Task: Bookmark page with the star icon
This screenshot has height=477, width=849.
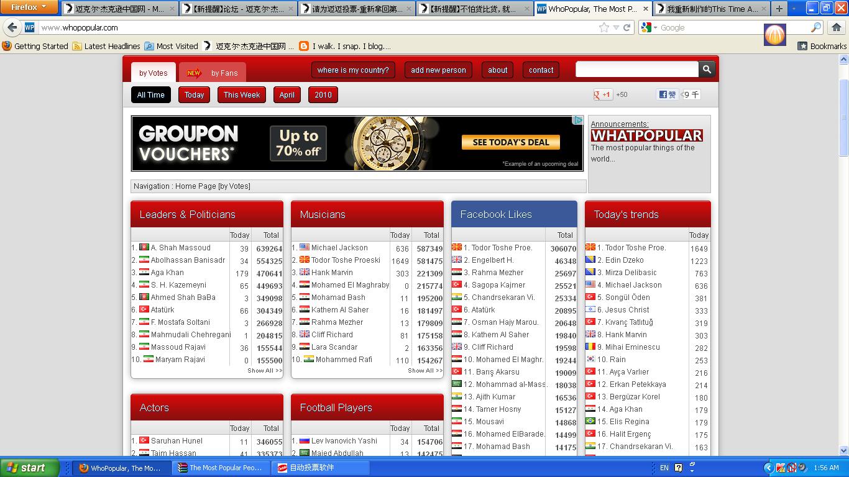Action: coord(603,27)
